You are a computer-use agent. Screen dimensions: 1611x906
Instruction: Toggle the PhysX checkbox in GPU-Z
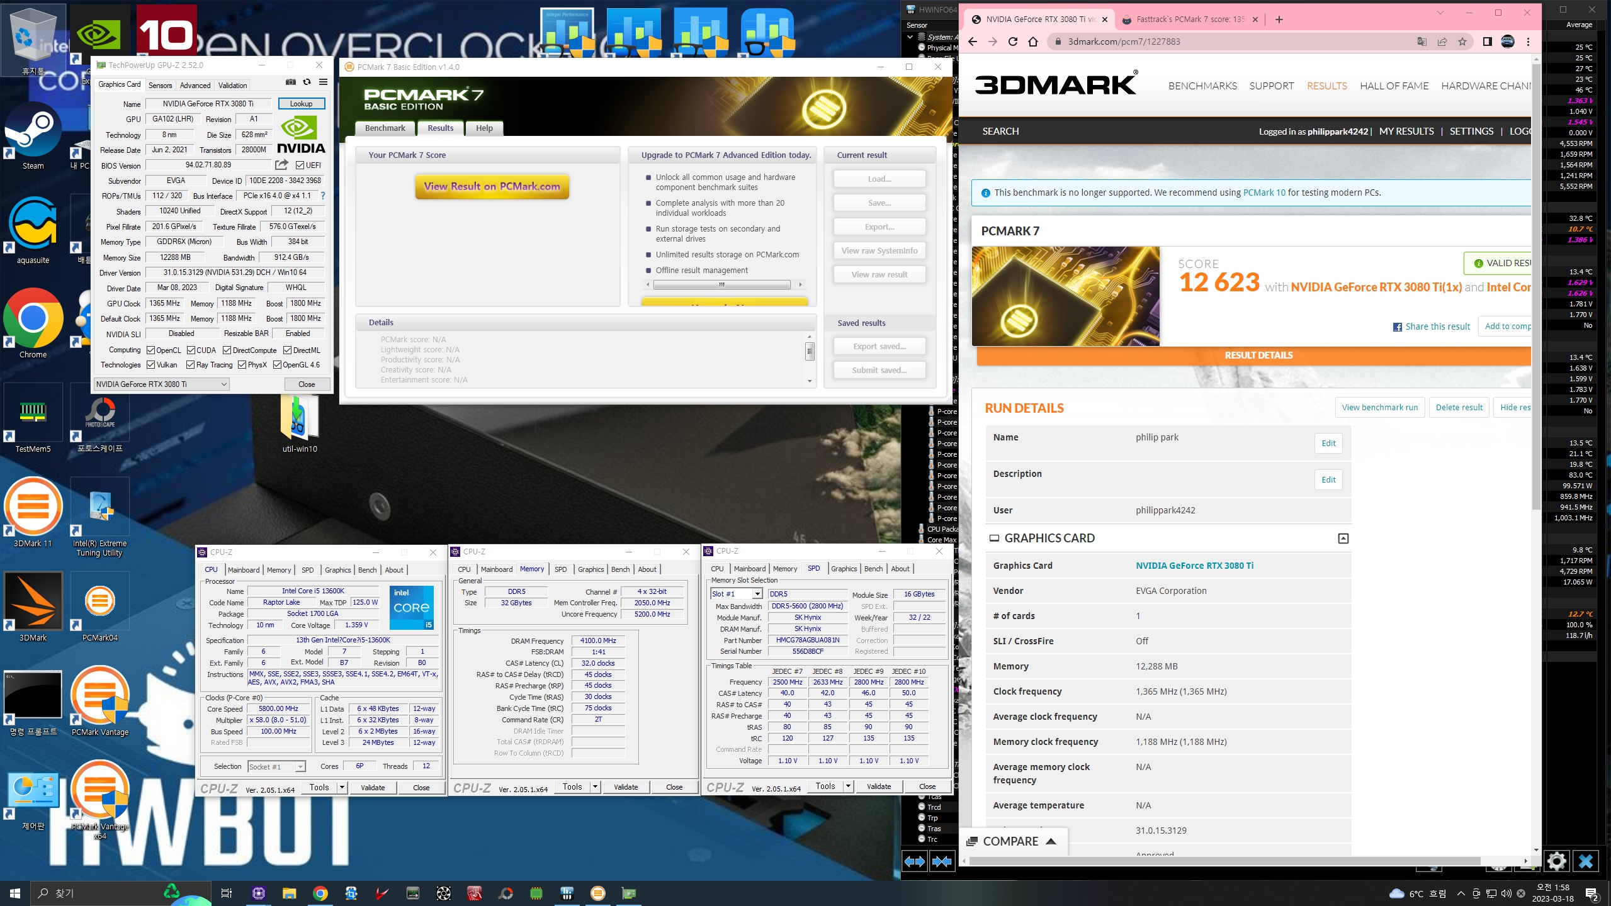pos(242,365)
